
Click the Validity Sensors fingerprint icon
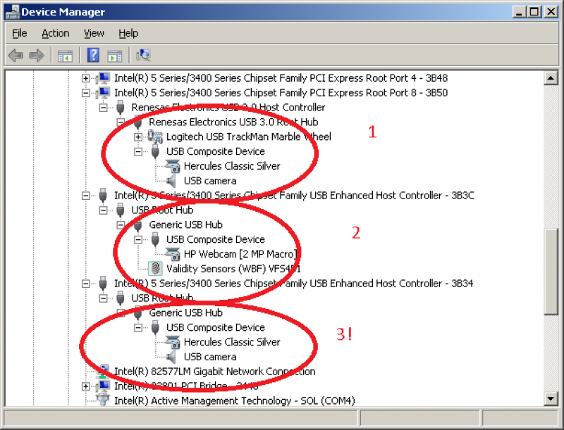155,268
